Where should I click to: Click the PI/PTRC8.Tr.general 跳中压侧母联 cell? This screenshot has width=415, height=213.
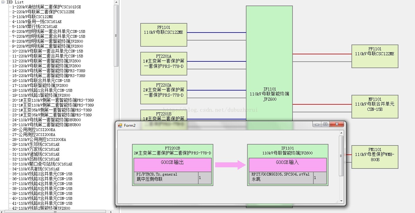pos(166,178)
